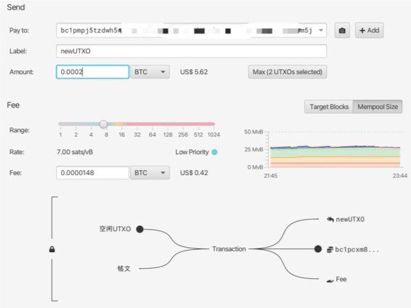Click the Amount input field 0.0002

(x=92, y=72)
